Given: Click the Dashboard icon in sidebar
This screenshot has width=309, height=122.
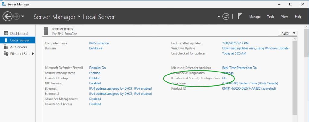Looking at the screenshot, I should tap(6, 33).
